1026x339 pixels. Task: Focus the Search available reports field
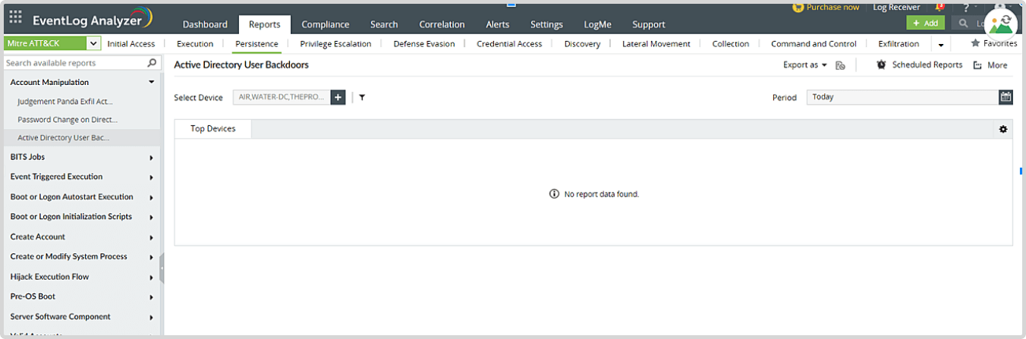coord(74,63)
